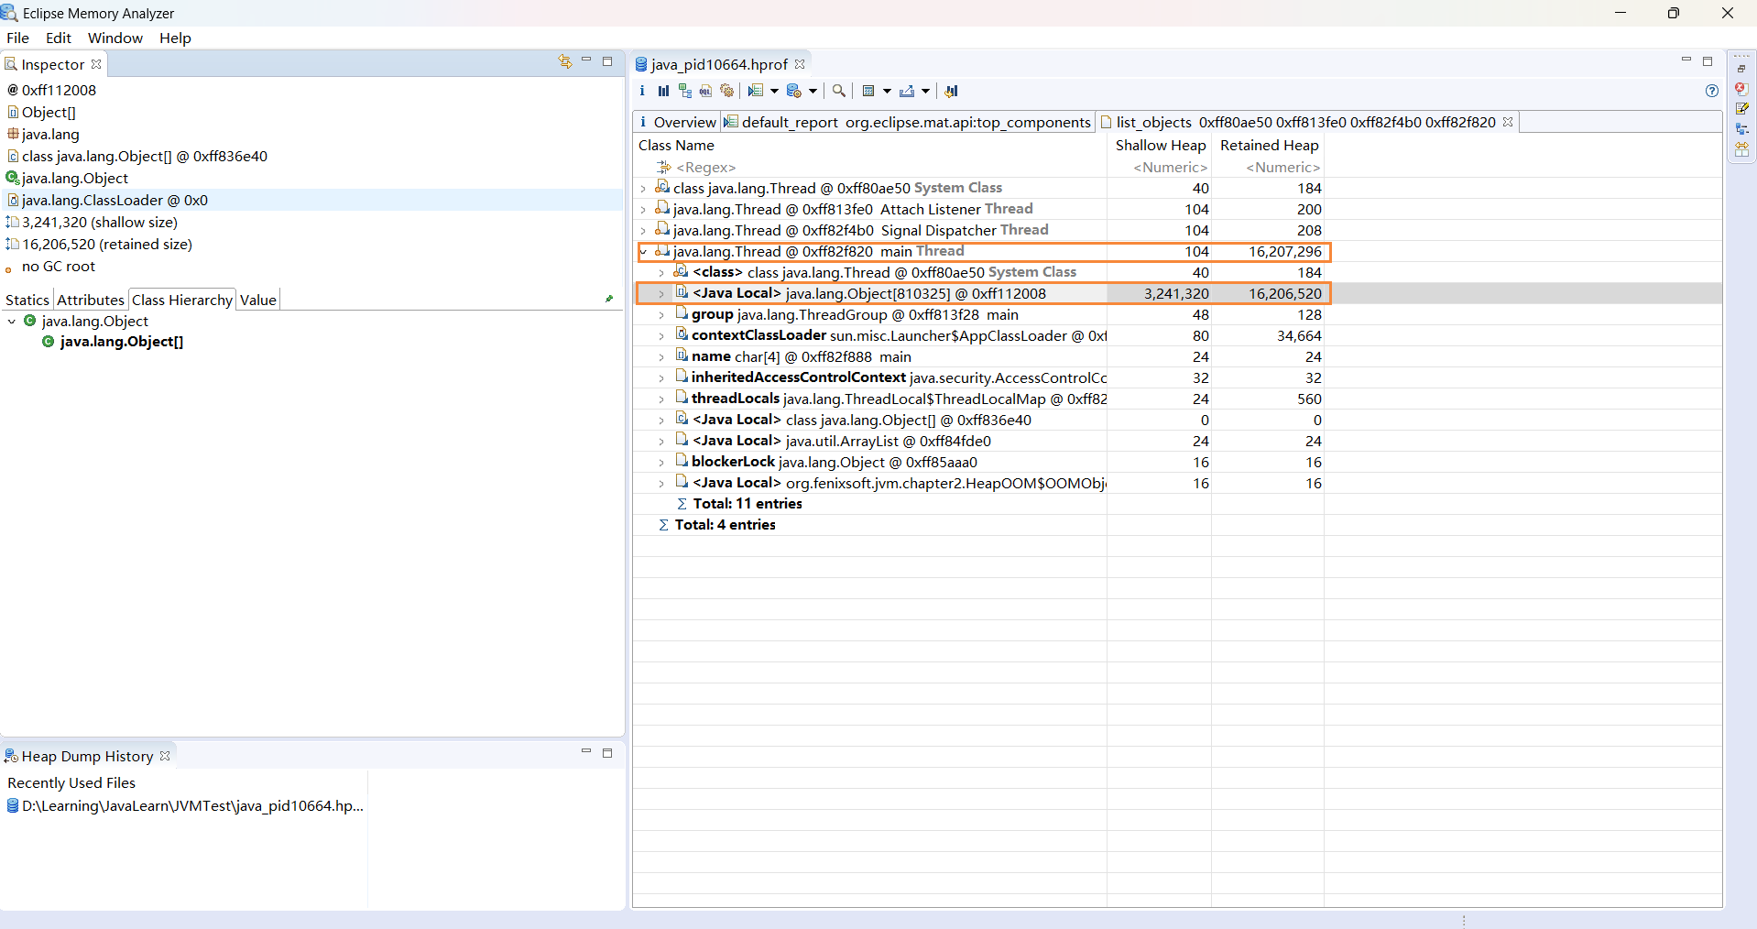Close the Heap Dump History view tab

pos(165,756)
